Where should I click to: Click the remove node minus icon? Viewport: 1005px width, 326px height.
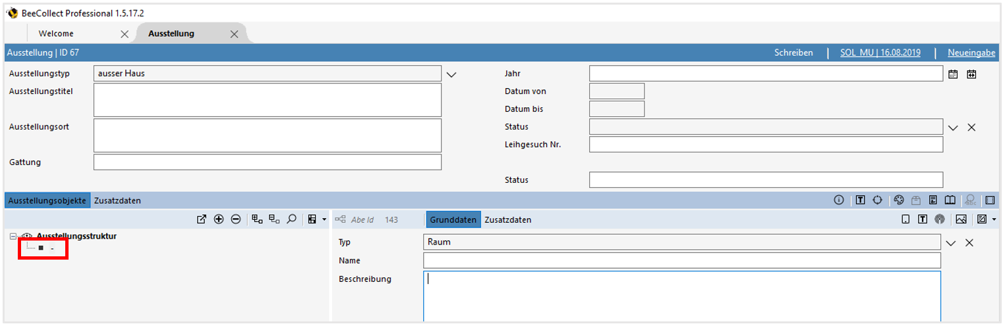point(235,220)
